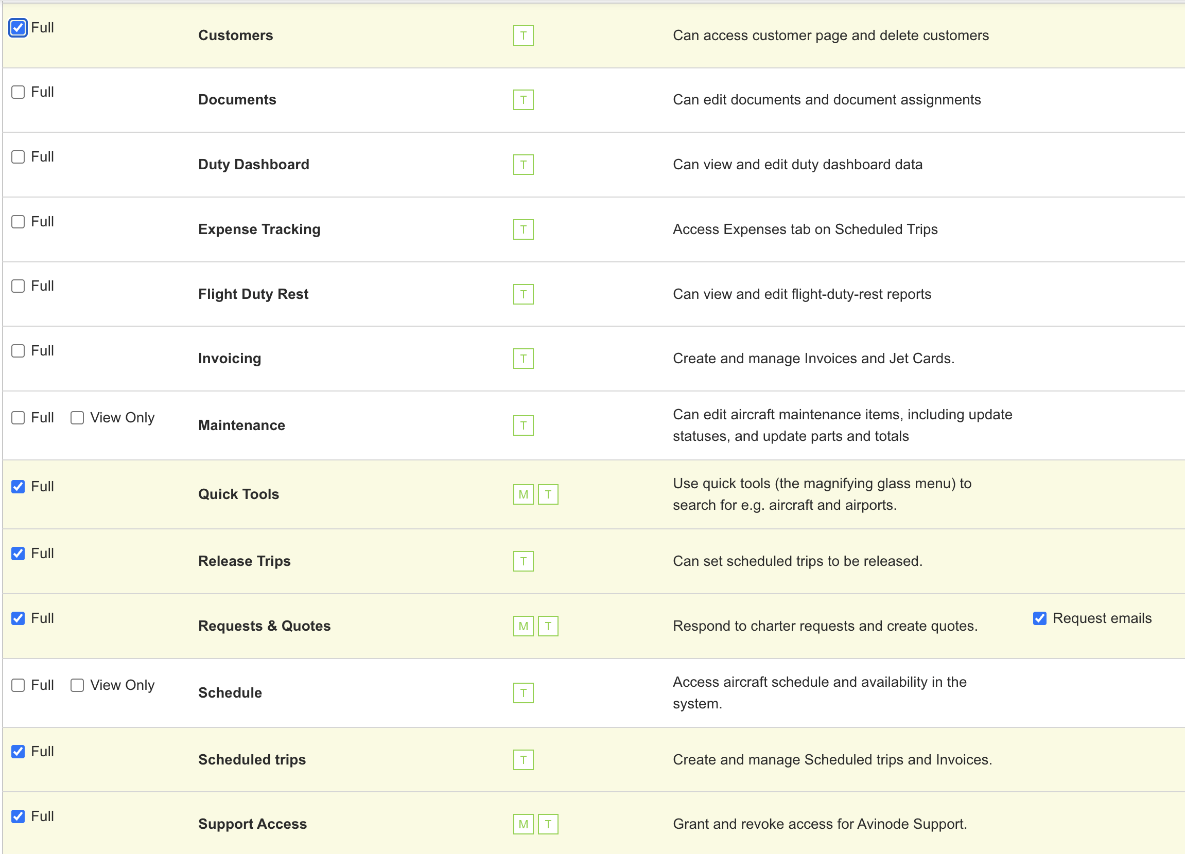The width and height of the screenshot is (1185, 854).
Task: Click the T badge next to Maintenance
Action: pos(523,425)
